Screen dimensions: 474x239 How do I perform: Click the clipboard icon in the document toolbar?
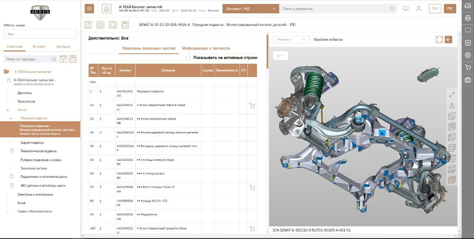tap(125, 25)
